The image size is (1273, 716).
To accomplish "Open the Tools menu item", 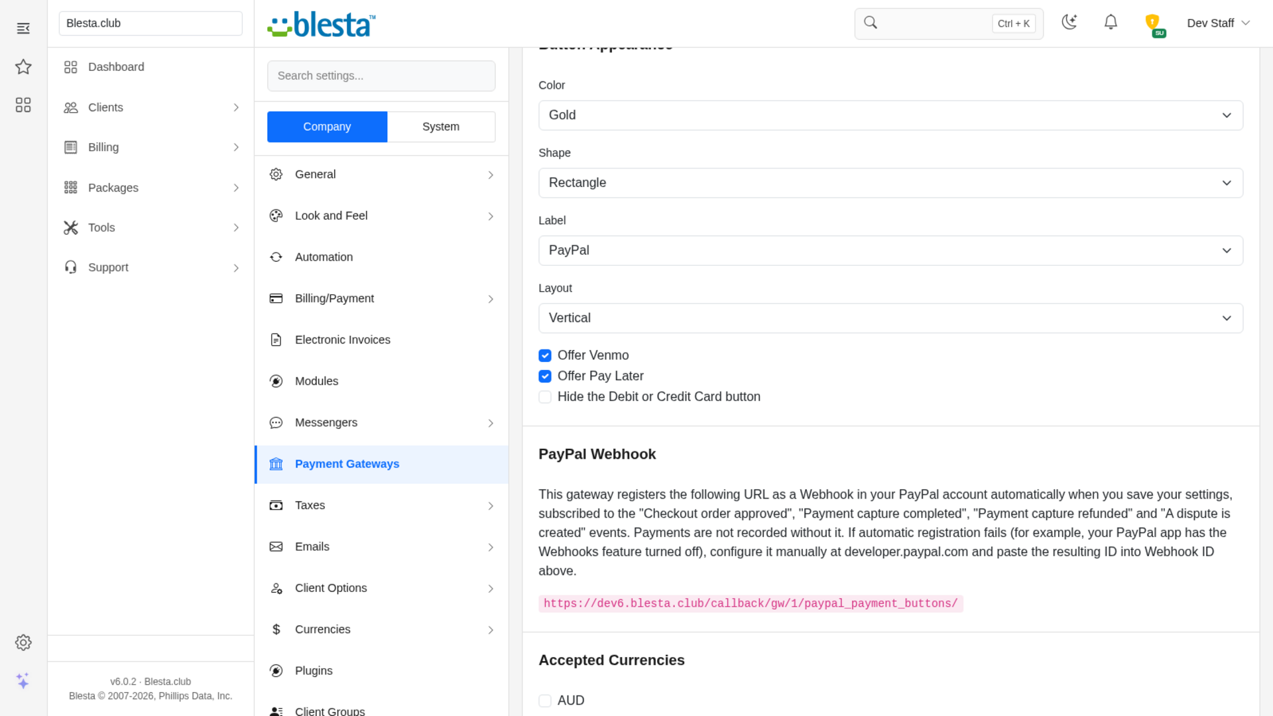I will click(151, 227).
